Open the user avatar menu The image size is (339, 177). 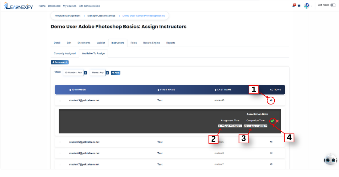(307, 6)
